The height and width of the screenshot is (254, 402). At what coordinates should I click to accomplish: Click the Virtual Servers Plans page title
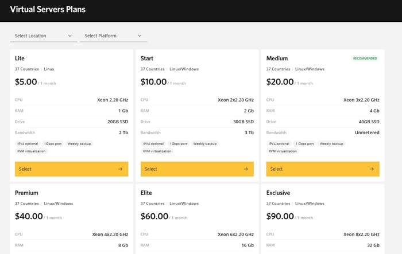48,10
